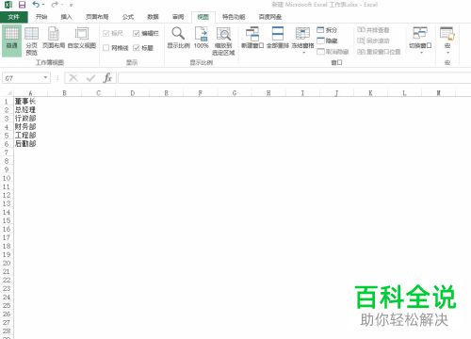The image size is (471, 339).
Task: Switch to the 特色功能 tab
Action: click(234, 17)
